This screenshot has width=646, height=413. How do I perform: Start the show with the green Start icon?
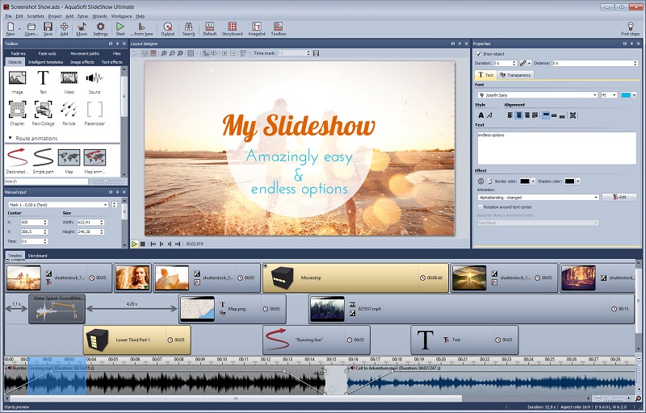120,27
